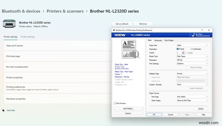Select Portrait orientation
This screenshot has width=222, height=126.
(180, 49)
